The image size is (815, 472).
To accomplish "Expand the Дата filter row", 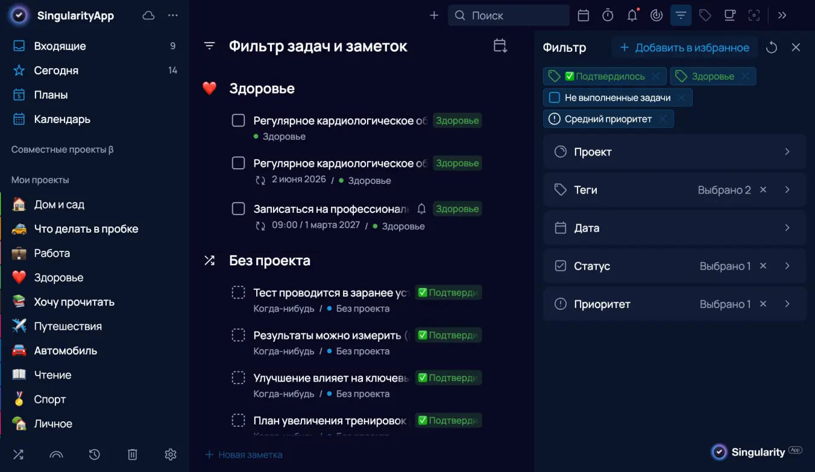I will (675, 228).
